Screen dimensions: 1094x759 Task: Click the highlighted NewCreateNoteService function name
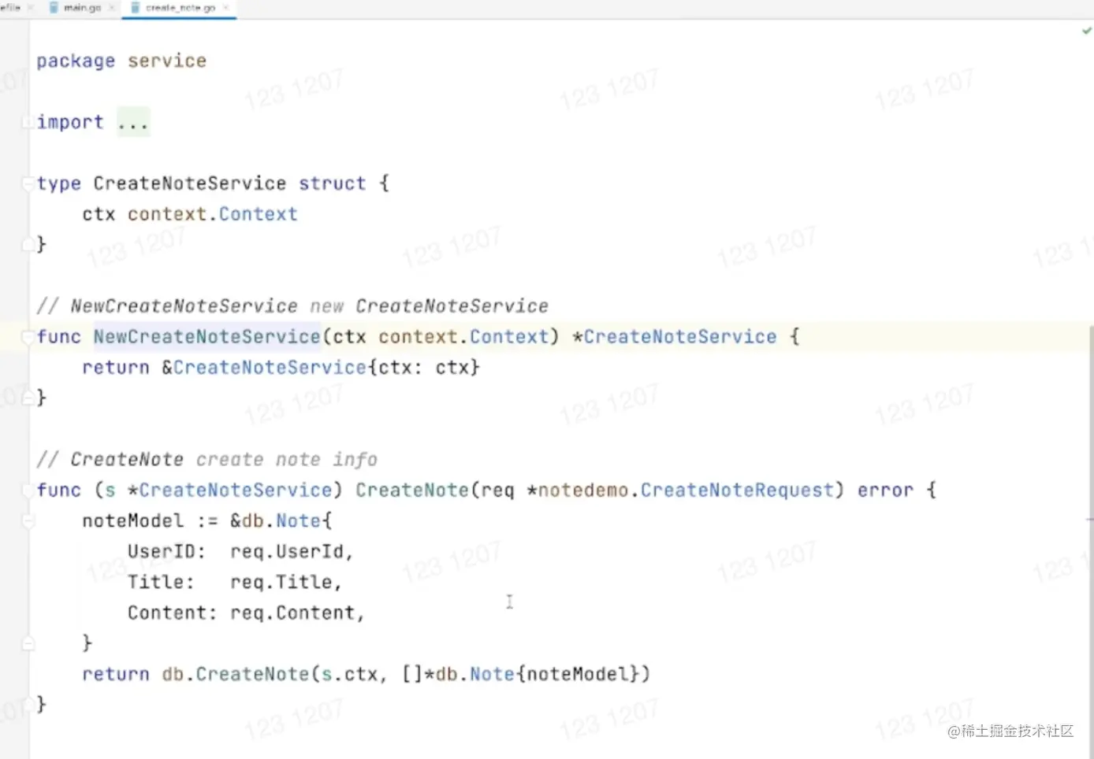tap(207, 337)
